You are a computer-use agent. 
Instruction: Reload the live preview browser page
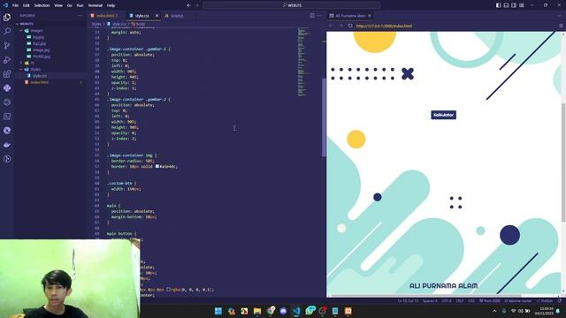click(350, 26)
